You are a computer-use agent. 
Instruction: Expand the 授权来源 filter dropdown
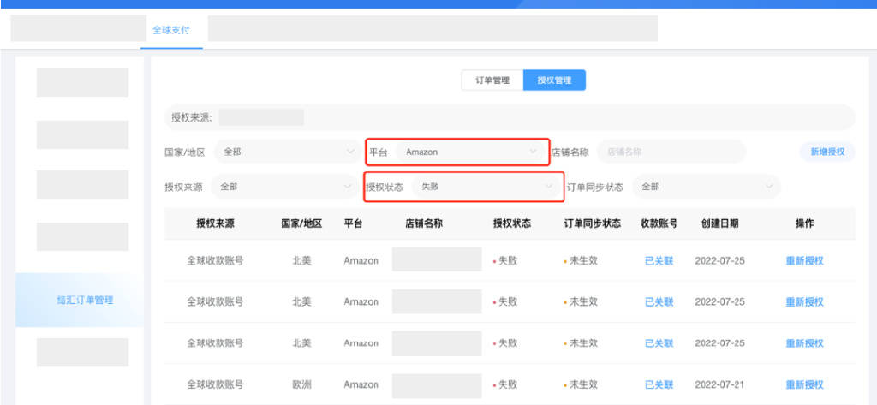point(285,186)
